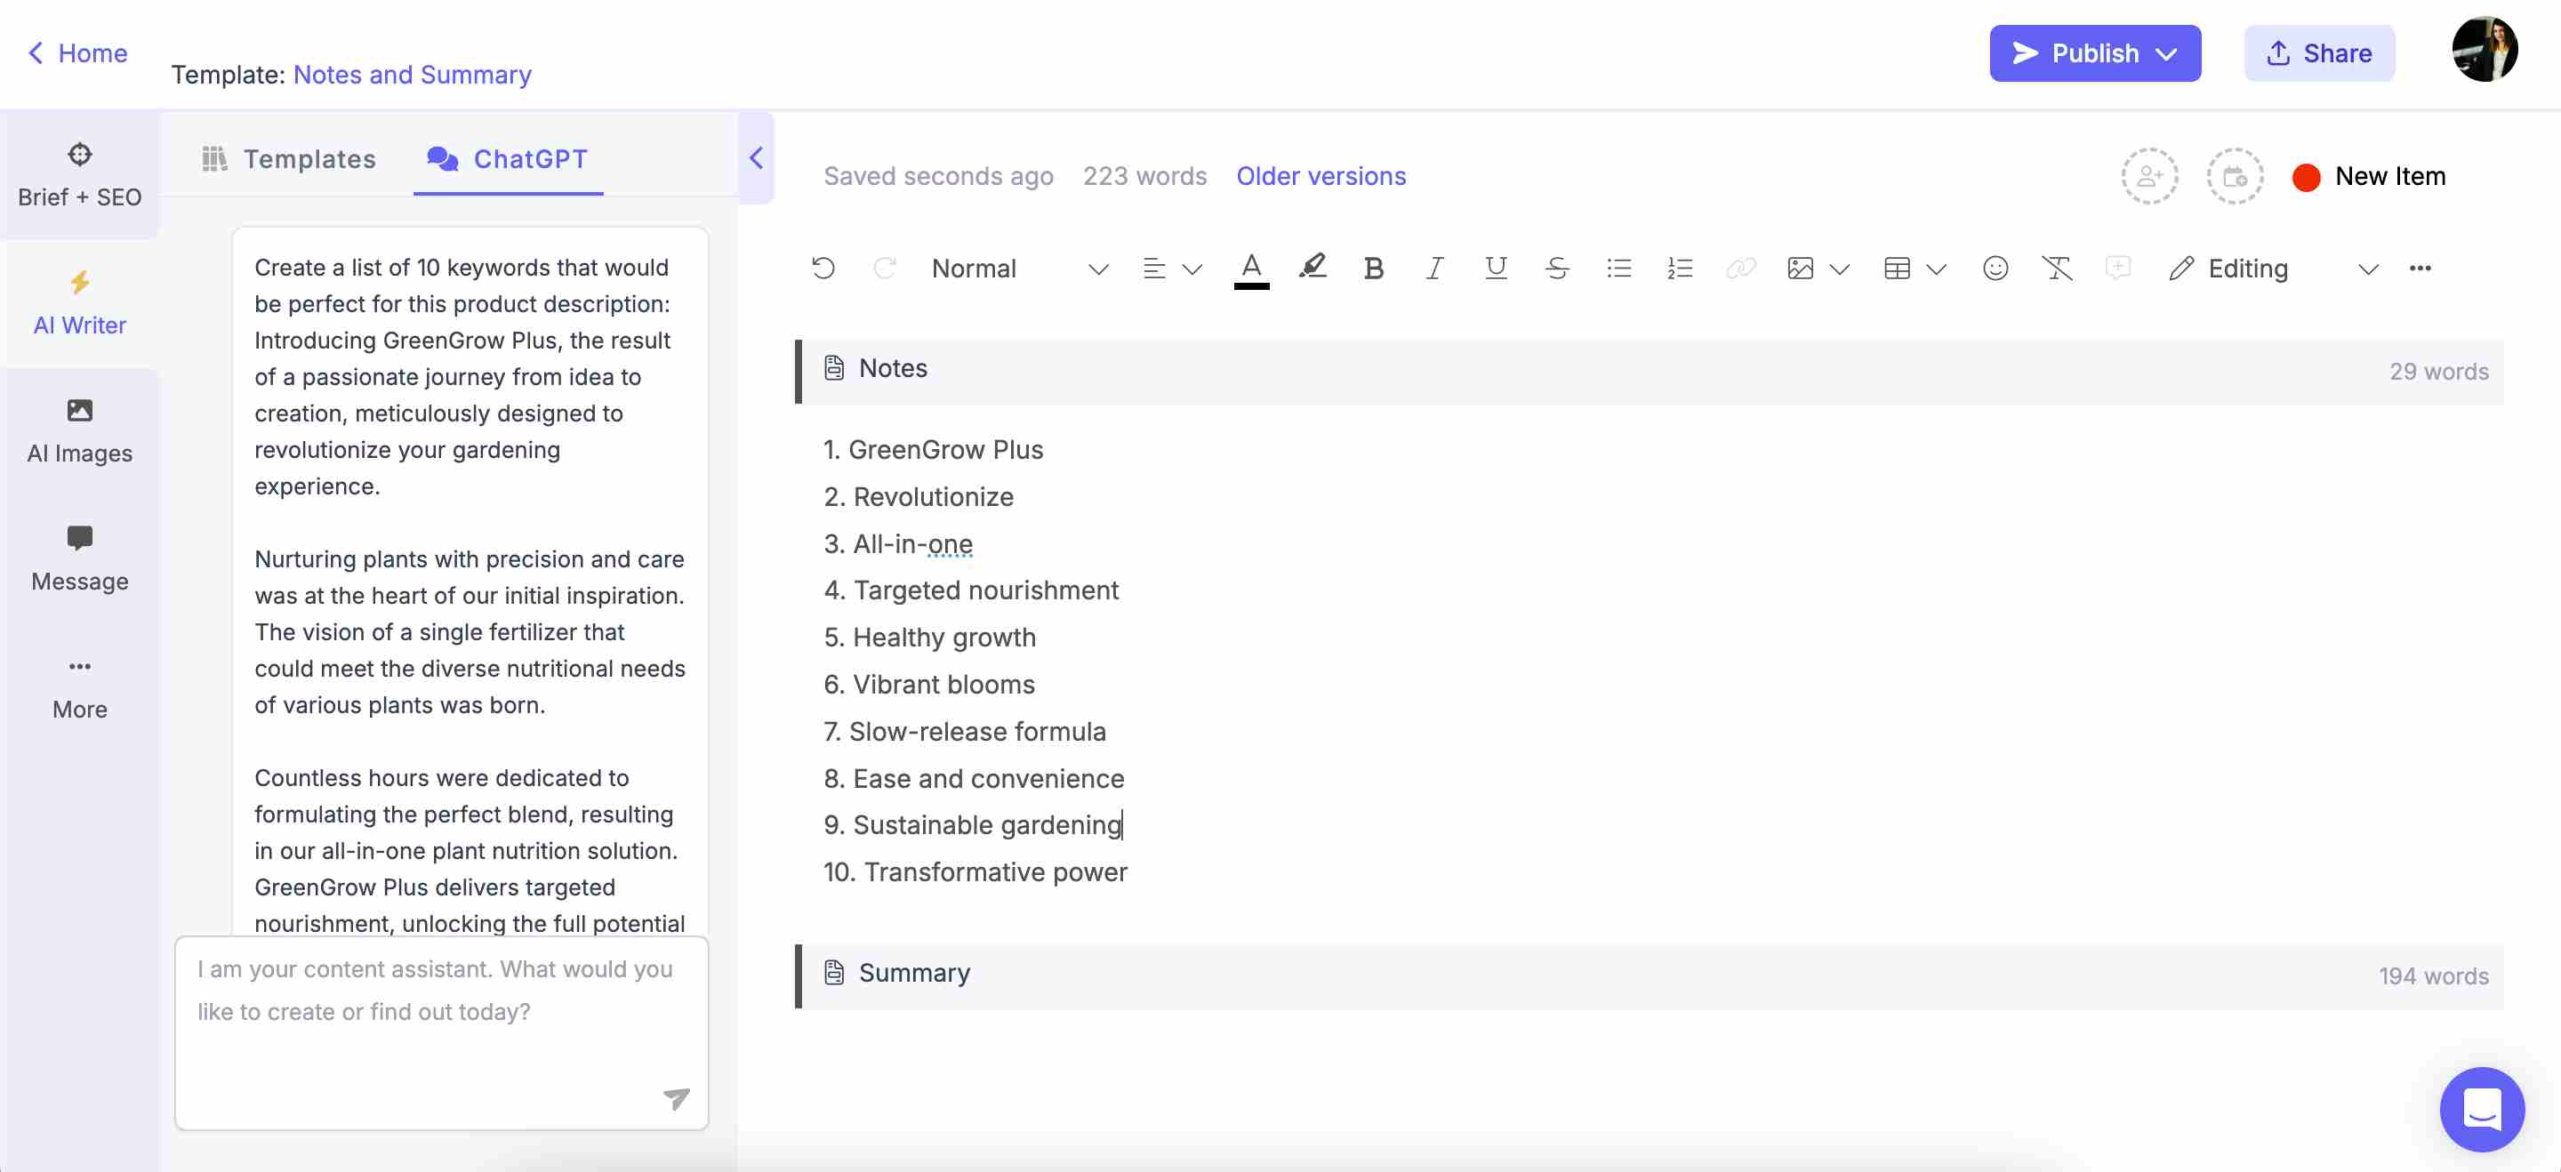Expand the Publish dropdown chevron
Image resolution: width=2561 pixels, height=1172 pixels.
click(x=2167, y=53)
